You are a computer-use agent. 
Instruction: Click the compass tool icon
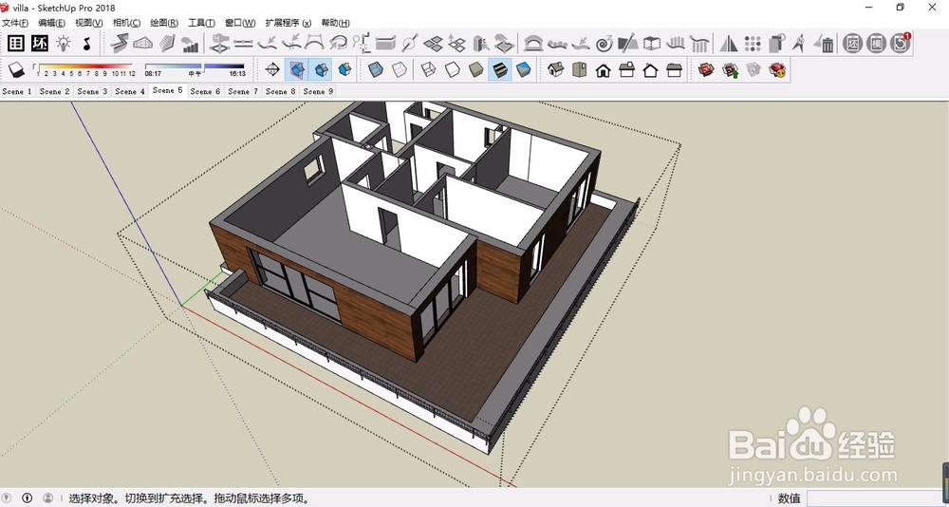pos(799,43)
